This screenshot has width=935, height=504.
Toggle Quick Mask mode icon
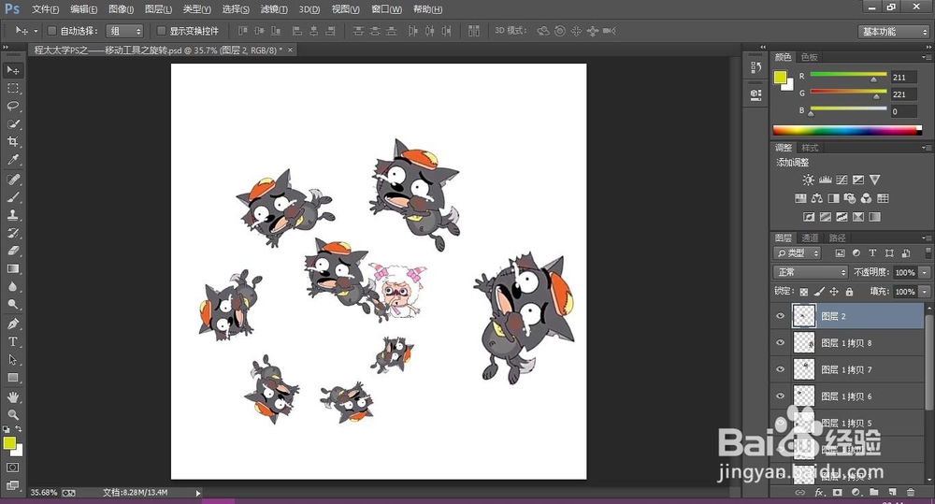point(12,467)
